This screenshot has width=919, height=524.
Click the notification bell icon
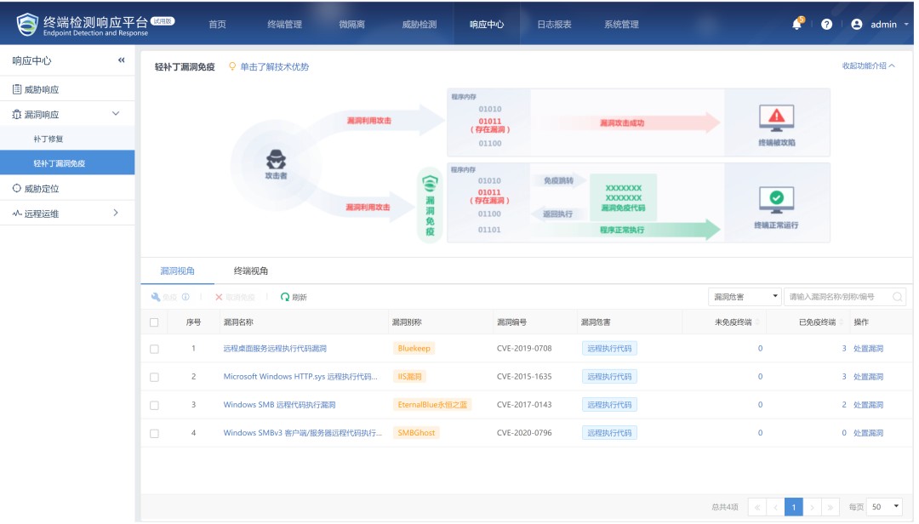[x=796, y=25]
